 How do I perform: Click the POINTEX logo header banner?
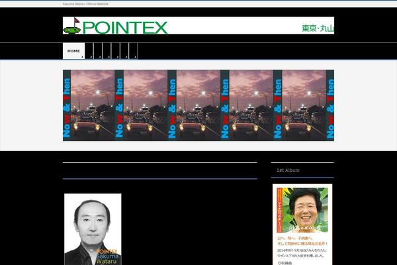[x=198, y=26]
